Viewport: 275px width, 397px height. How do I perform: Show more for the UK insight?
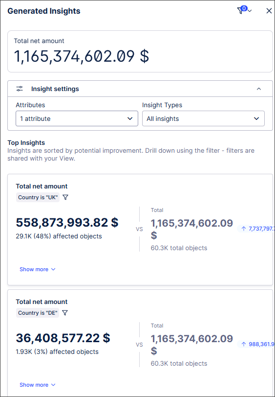(x=38, y=269)
